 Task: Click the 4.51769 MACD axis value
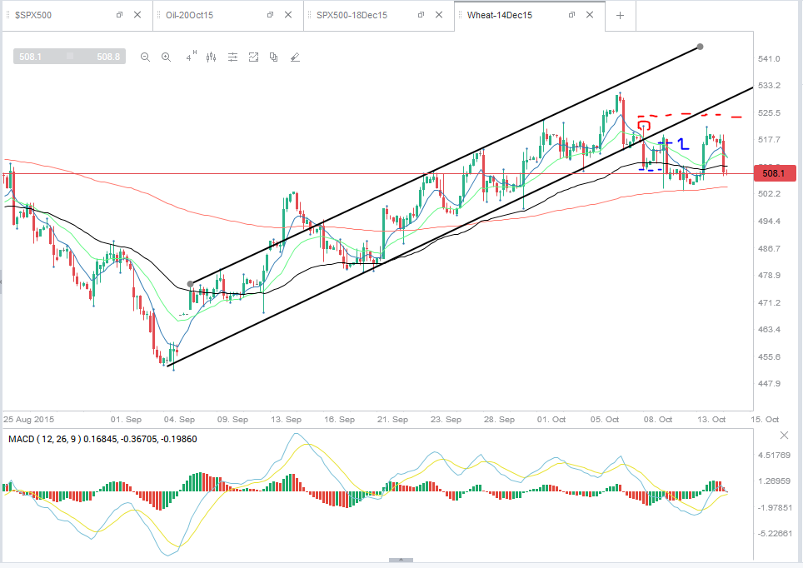(775, 455)
